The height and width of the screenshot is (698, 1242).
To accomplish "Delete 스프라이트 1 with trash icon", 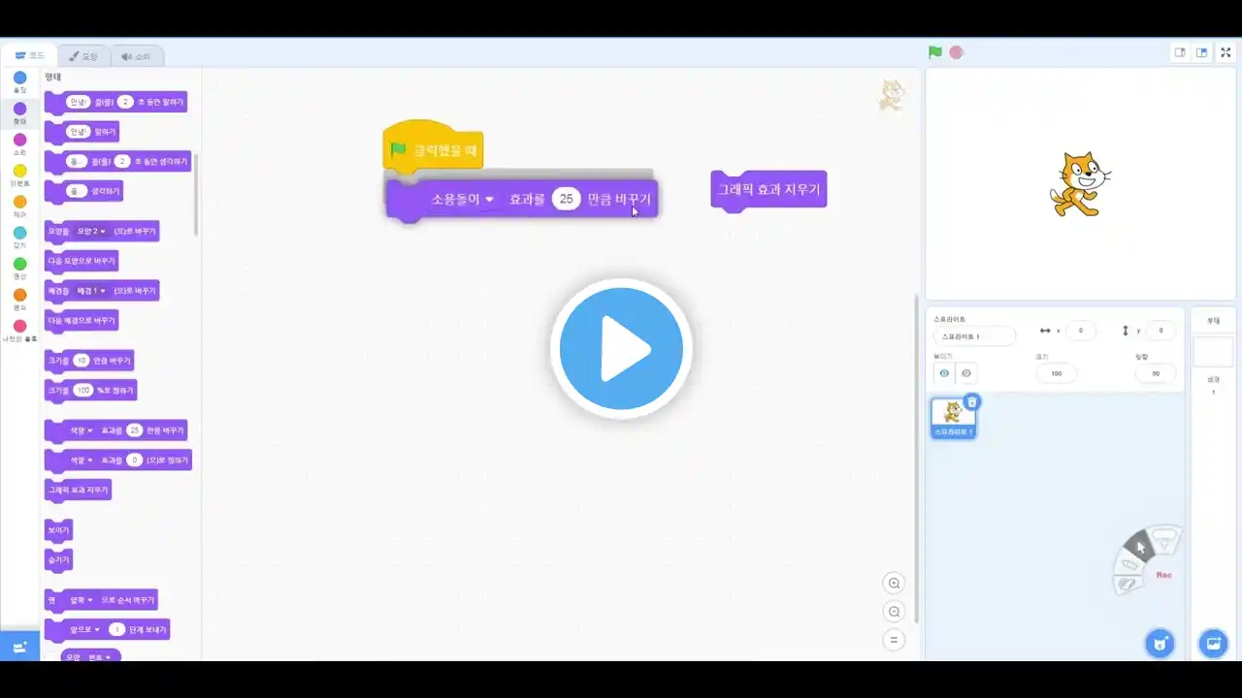I will (972, 402).
